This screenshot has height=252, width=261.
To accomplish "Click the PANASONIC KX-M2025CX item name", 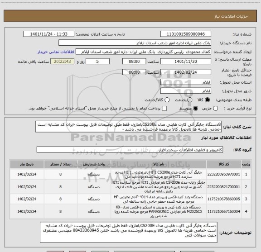I will pyautogui.click(x=159, y=212).
